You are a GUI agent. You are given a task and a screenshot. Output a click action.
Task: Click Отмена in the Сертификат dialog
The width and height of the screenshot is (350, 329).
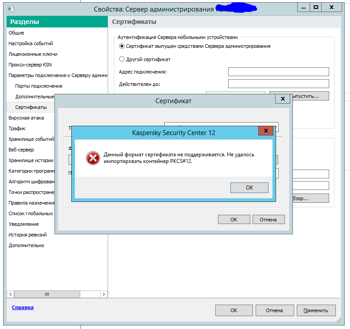[x=268, y=220]
